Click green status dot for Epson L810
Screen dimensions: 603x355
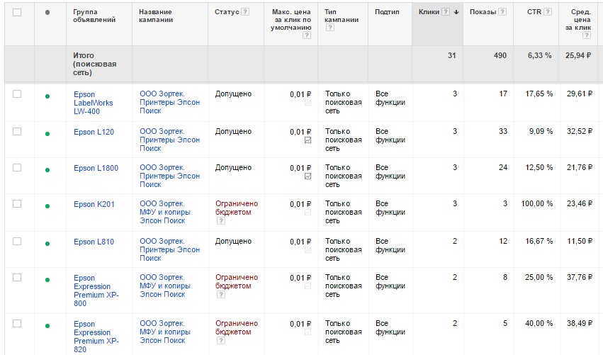click(x=47, y=244)
